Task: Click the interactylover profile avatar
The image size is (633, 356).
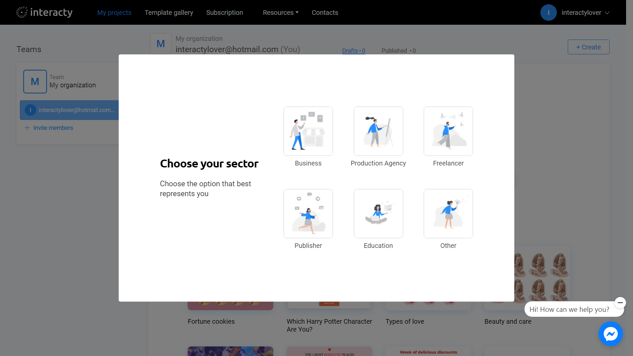Action: pos(548,12)
